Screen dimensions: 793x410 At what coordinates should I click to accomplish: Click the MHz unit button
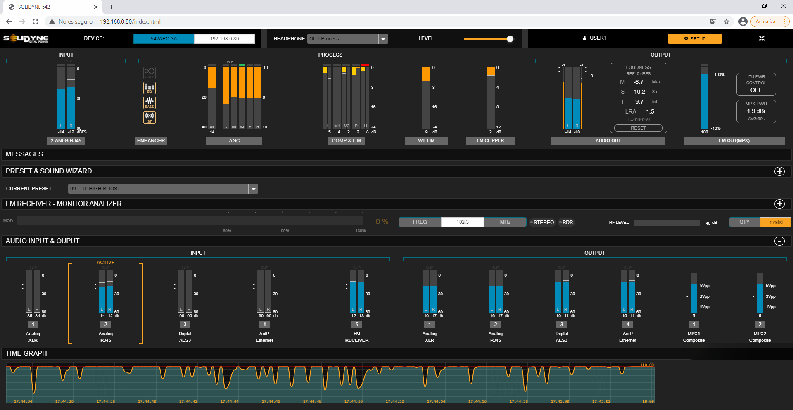[505, 222]
